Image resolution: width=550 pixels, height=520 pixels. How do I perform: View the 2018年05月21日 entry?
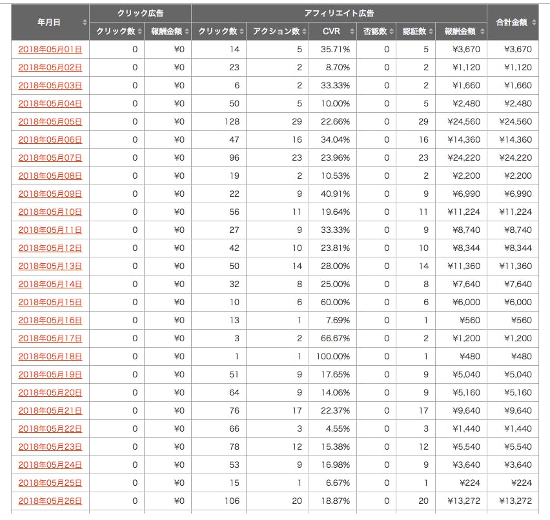tap(50, 411)
